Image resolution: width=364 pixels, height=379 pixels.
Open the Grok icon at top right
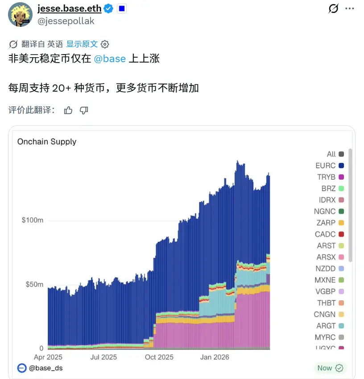tap(333, 8)
